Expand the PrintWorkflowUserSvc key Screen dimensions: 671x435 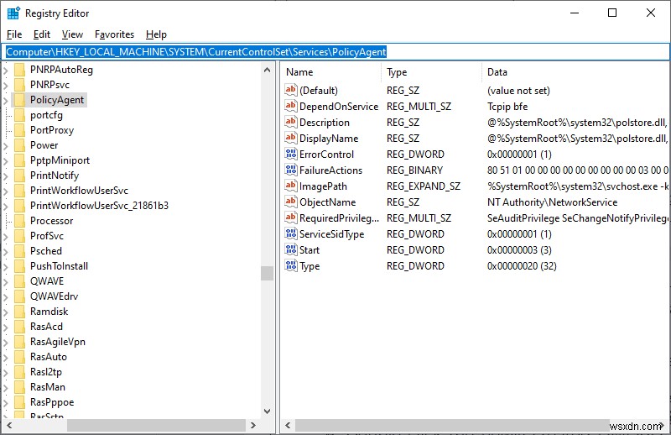pyautogui.click(x=6, y=191)
